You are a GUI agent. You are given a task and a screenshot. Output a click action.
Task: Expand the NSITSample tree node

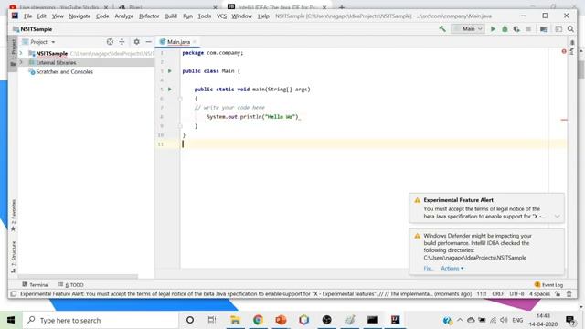[21, 53]
